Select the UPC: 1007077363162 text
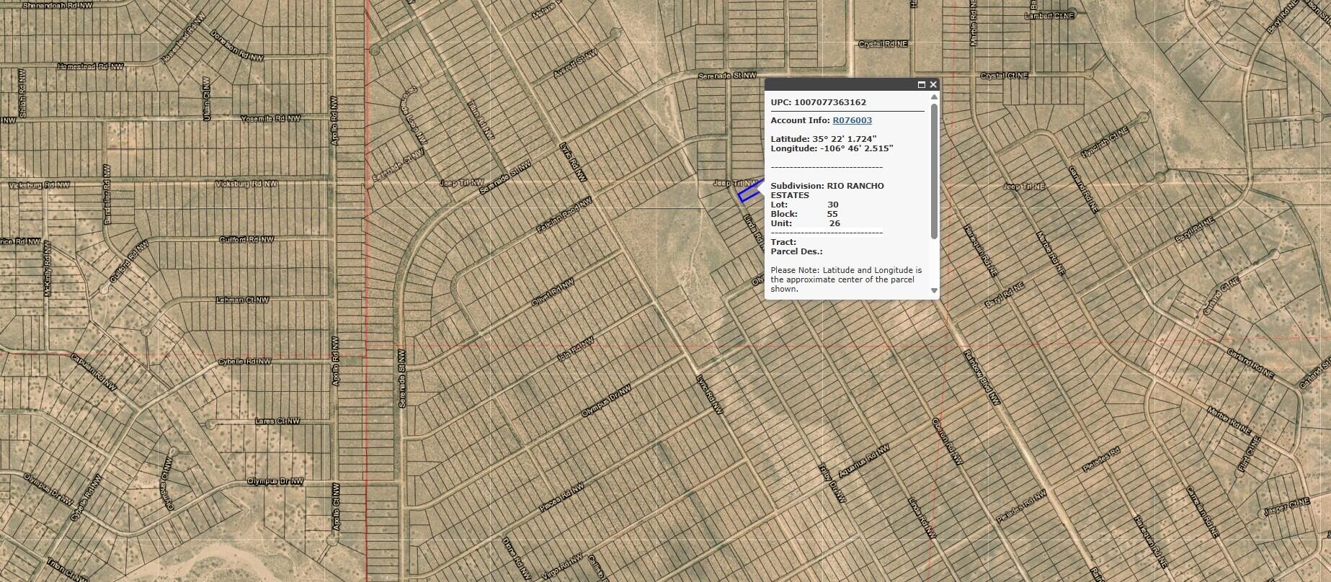The height and width of the screenshot is (582, 1331). (x=819, y=102)
